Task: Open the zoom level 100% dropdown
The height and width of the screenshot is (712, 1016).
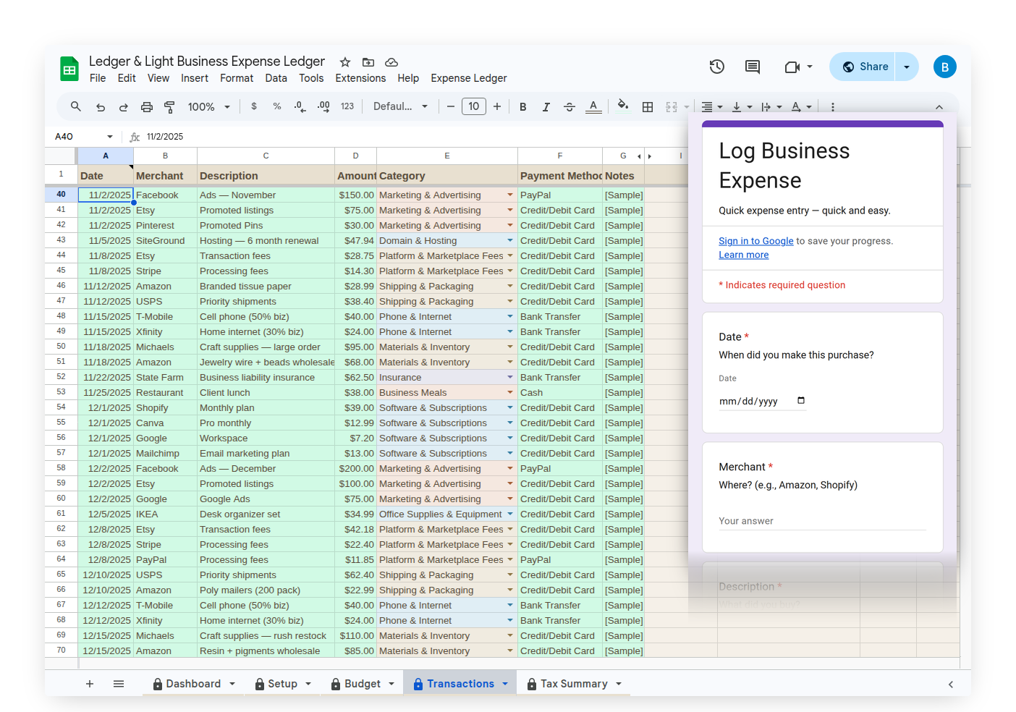Action: tap(208, 107)
